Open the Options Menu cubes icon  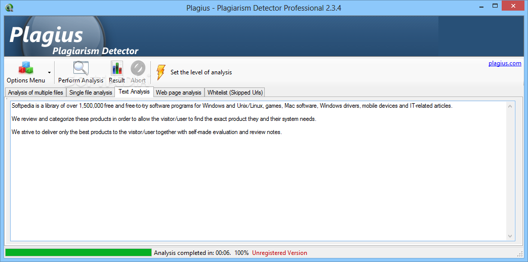26,68
